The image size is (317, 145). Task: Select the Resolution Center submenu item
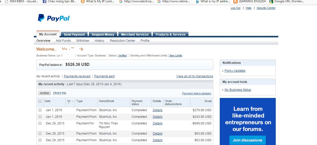tap(123, 41)
